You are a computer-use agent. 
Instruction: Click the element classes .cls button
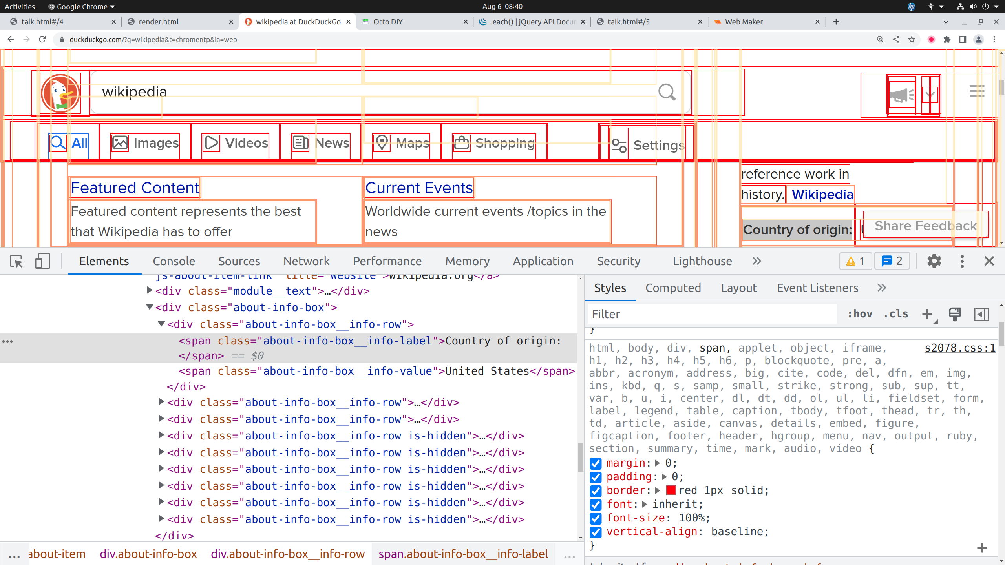point(896,314)
